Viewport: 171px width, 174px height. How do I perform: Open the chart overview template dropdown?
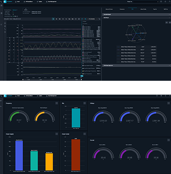92,19
